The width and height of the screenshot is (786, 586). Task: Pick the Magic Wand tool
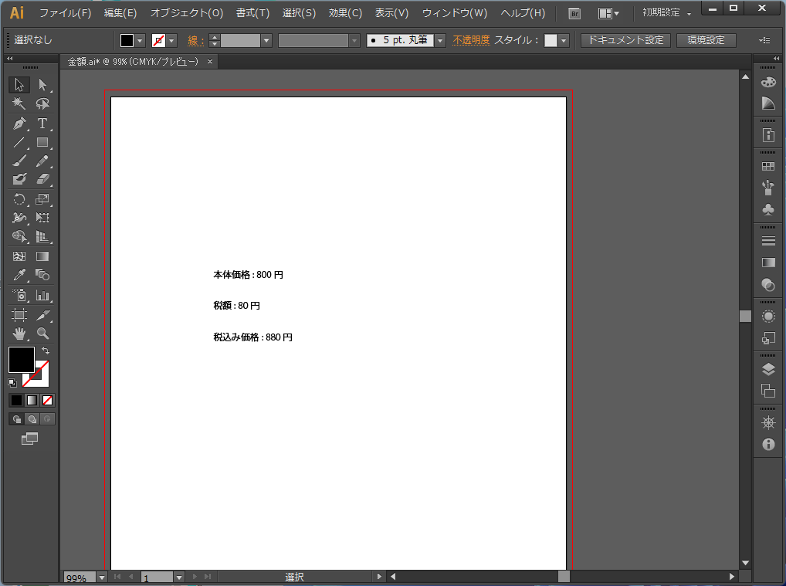pyautogui.click(x=19, y=104)
